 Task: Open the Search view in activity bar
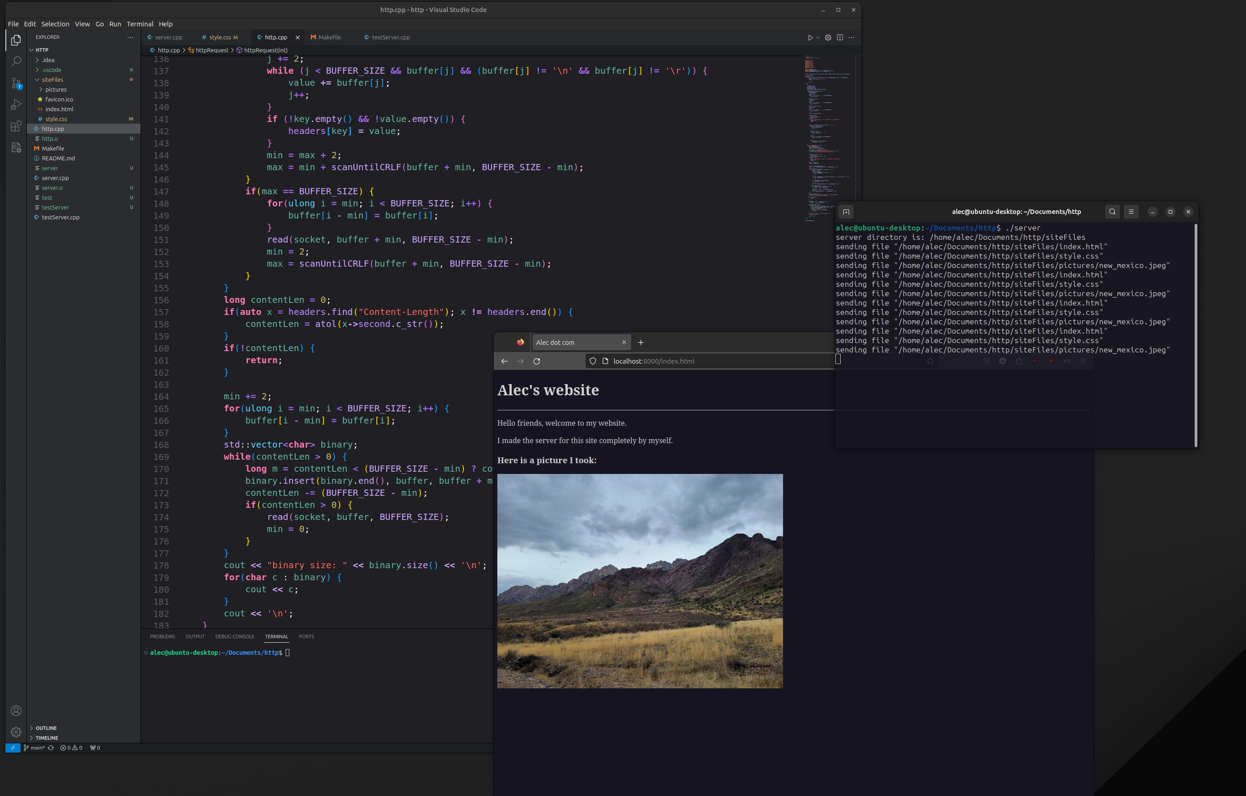(16, 62)
